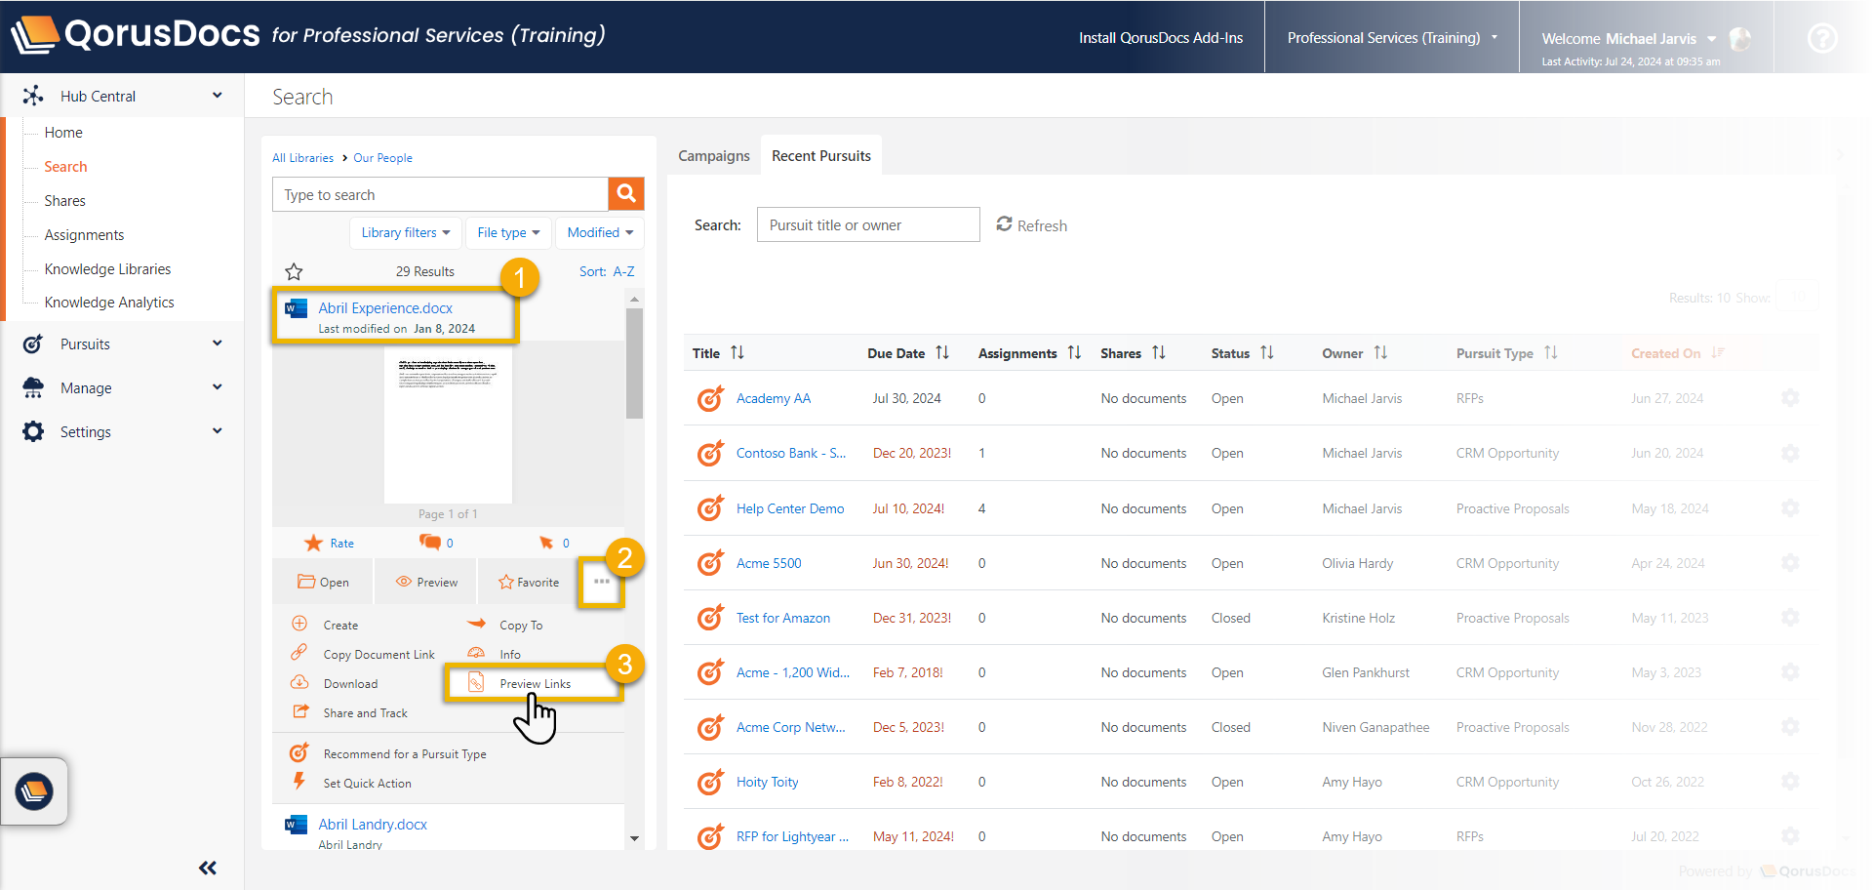Expand Hub Central menu chevron

coord(217,96)
